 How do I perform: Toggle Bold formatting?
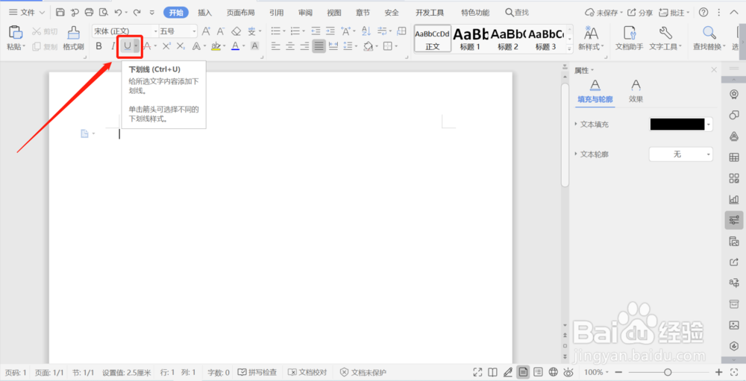(x=99, y=46)
